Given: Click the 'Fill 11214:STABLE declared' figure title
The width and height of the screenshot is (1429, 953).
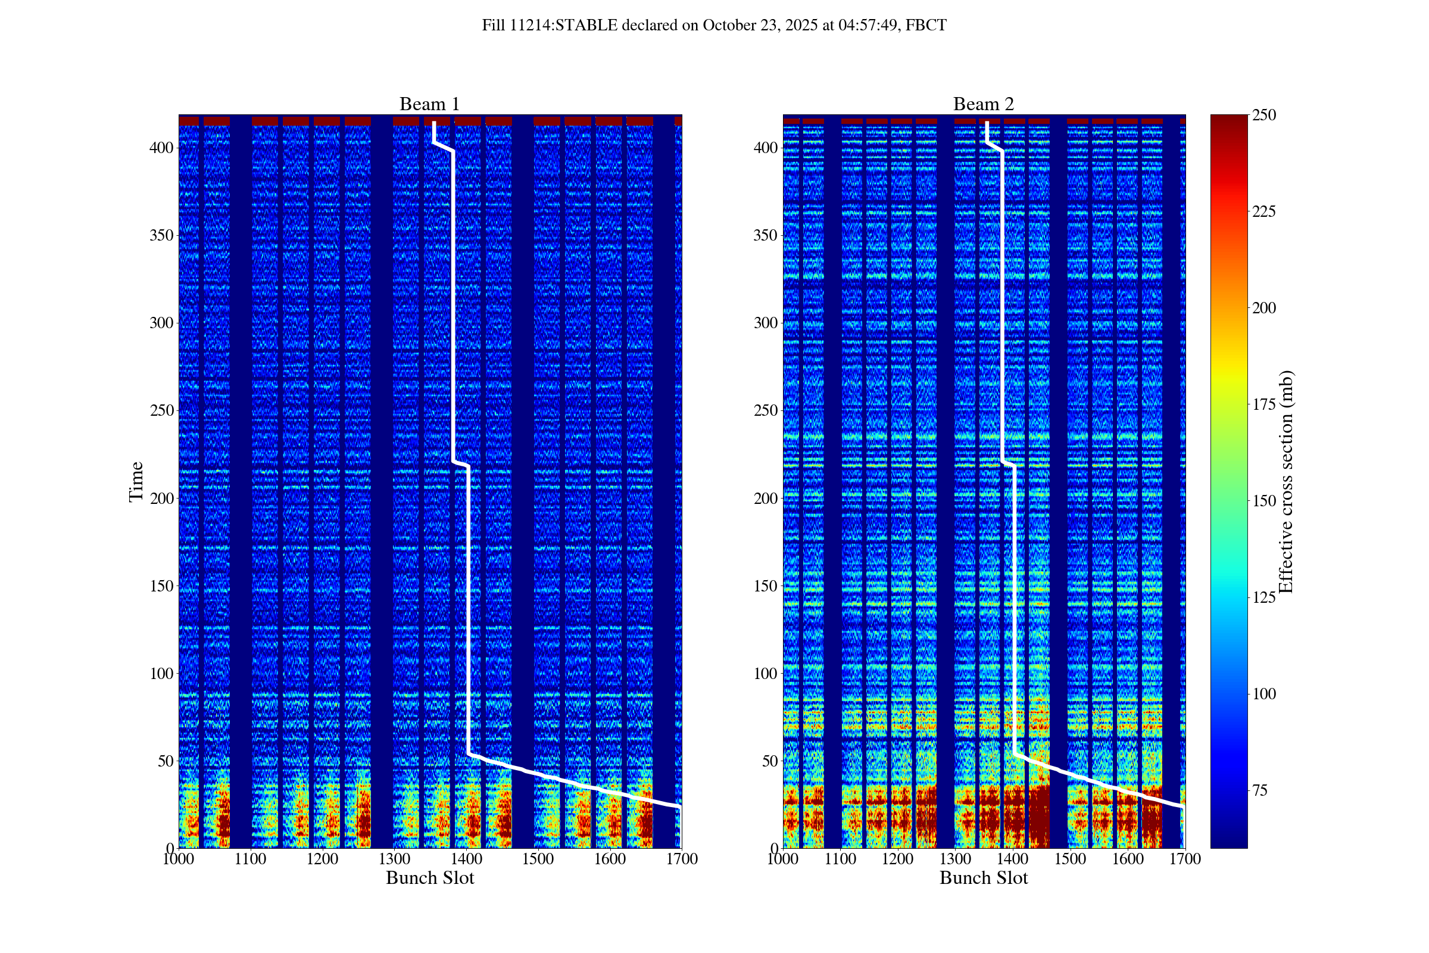Looking at the screenshot, I should 714,25.
